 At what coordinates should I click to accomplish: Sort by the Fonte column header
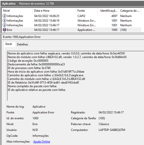[87, 11]
